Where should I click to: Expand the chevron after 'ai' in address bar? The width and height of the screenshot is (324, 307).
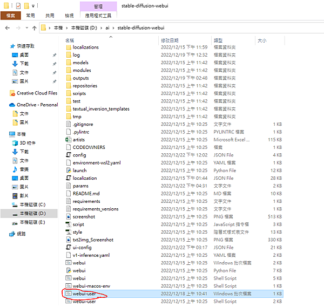pos(113,28)
